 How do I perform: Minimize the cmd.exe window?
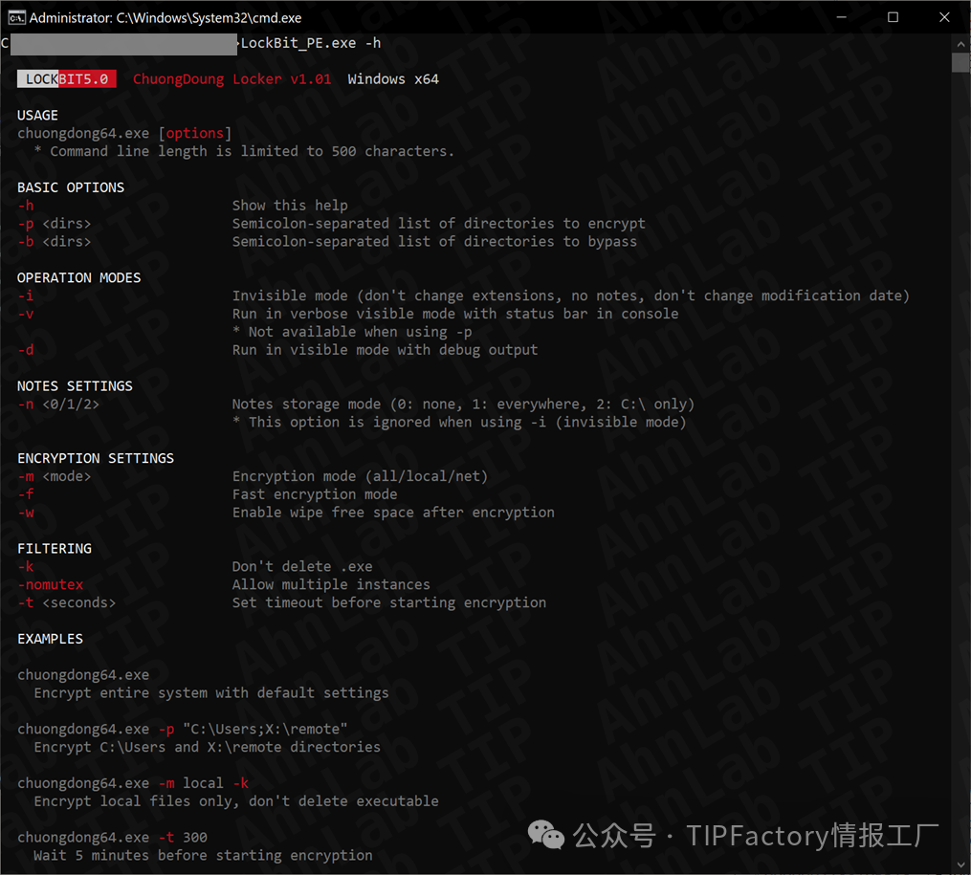[841, 17]
